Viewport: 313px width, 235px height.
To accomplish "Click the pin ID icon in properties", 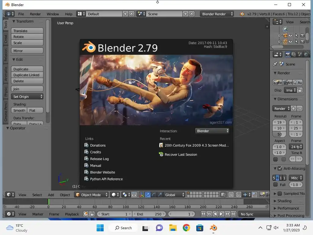I will click(275, 64).
